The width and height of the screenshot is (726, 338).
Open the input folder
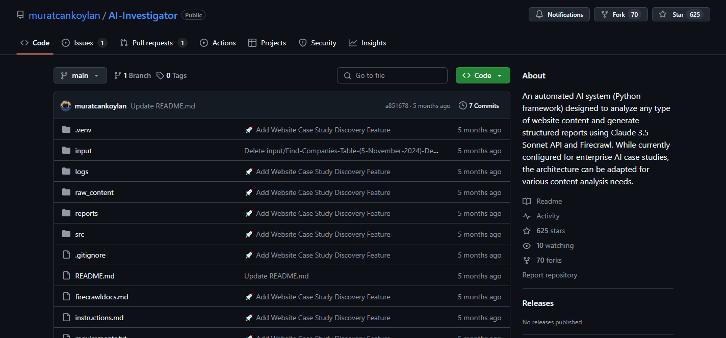point(83,151)
